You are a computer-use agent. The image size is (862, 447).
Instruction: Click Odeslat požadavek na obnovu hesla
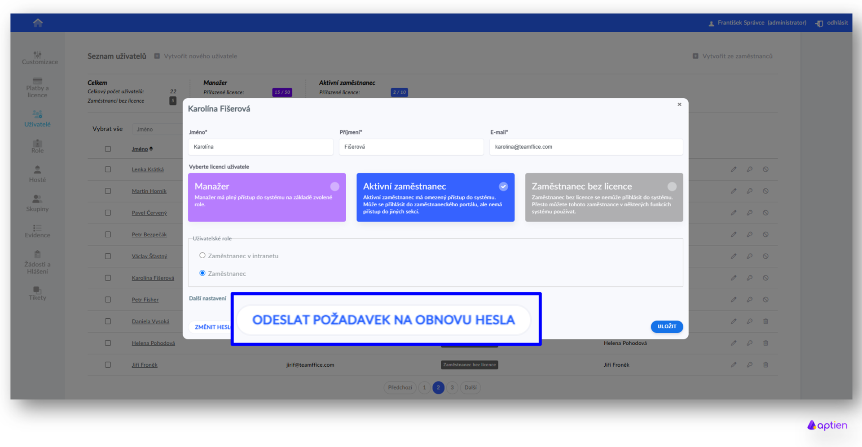pyautogui.click(x=383, y=320)
